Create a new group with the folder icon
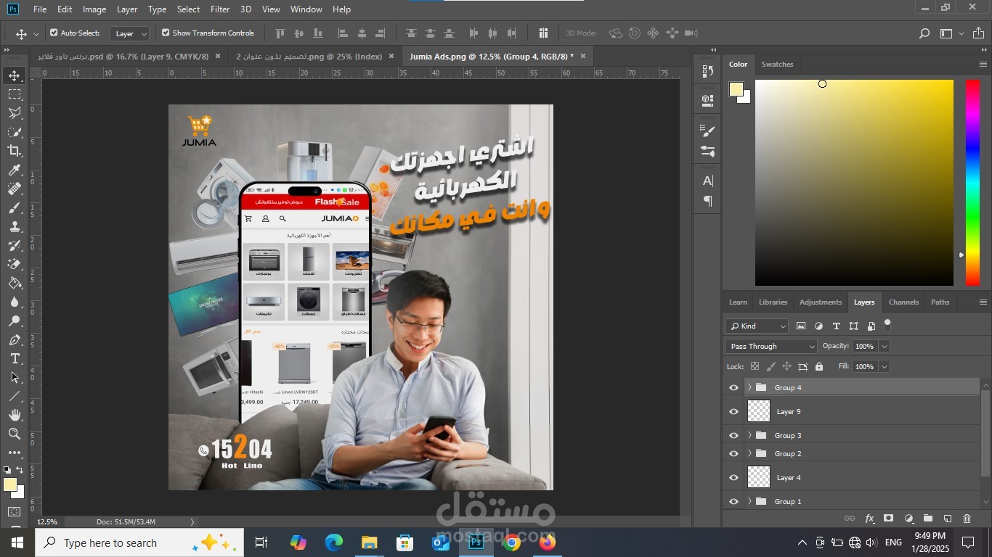This screenshot has height=557, width=992. coord(928,519)
